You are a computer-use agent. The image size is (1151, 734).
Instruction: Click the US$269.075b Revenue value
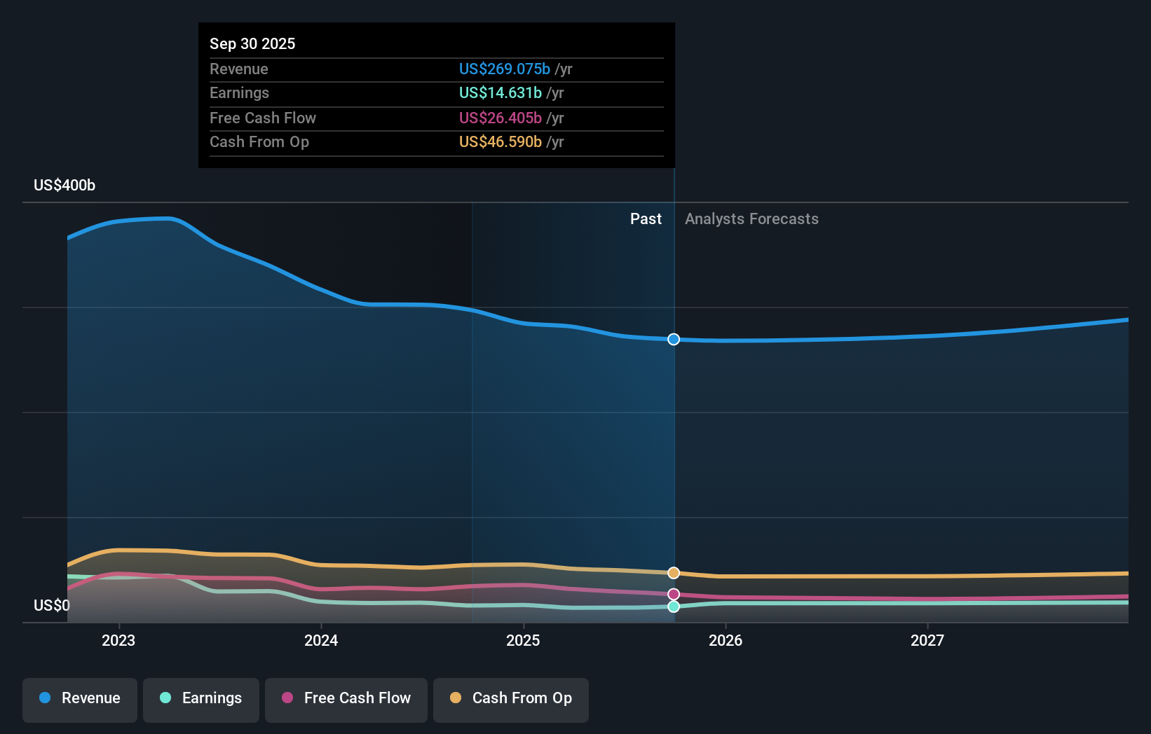[x=503, y=69]
